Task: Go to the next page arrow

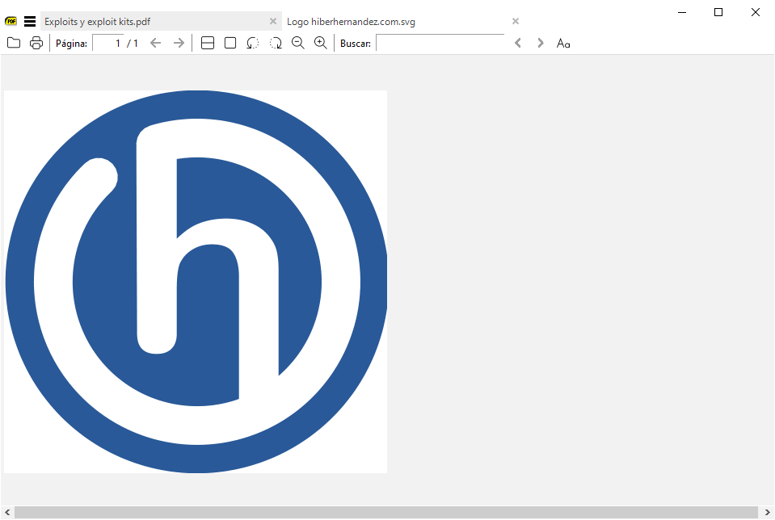Action: click(x=179, y=43)
